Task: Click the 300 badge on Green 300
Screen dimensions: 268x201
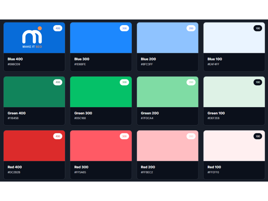Action: 124,82
